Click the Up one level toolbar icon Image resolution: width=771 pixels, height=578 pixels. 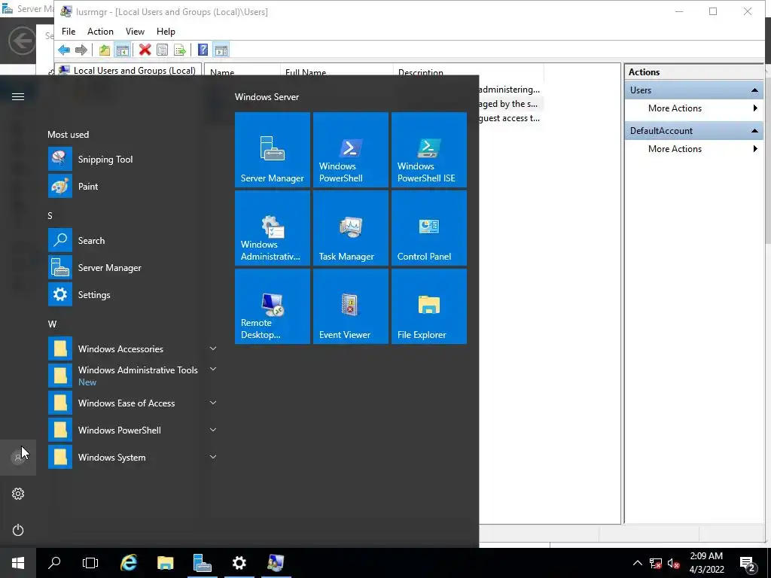coord(104,50)
